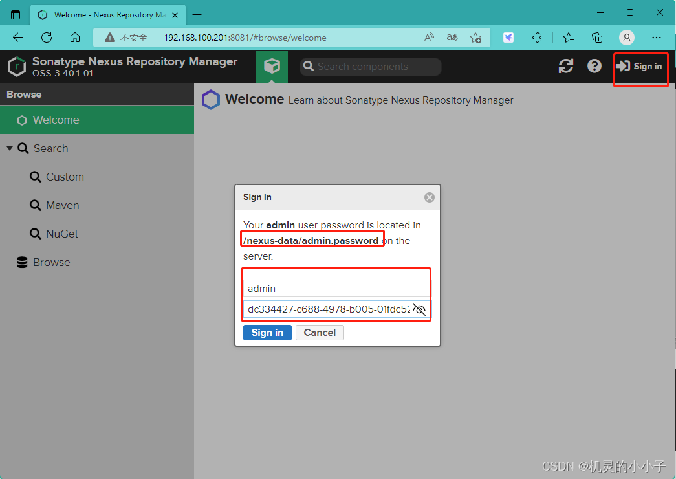
Task: Click the /nexus-data/admin.password path text
Action: pos(311,241)
